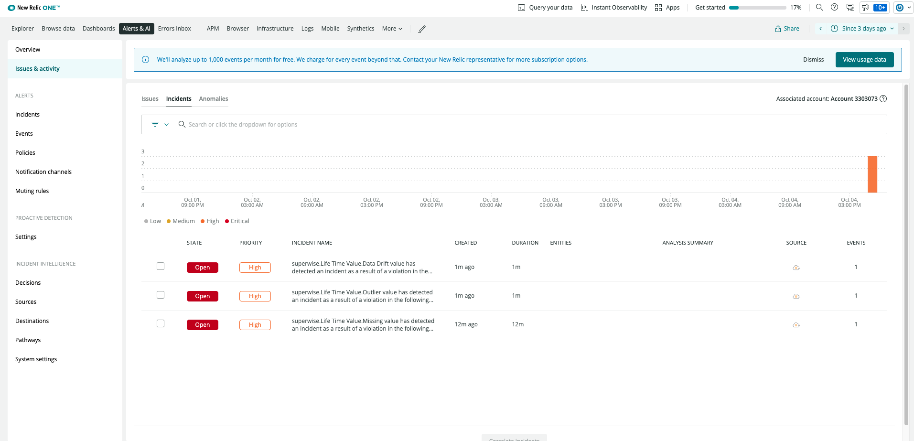Image resolution: width=914 pixels, height=441 pixels.
Task: Sort by the PRIORITY column header
Action: click(x=251, y=243)
